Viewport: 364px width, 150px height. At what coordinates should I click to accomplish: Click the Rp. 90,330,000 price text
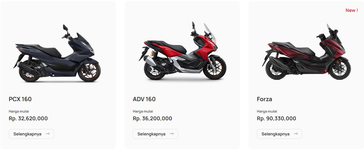coord(277,118)
